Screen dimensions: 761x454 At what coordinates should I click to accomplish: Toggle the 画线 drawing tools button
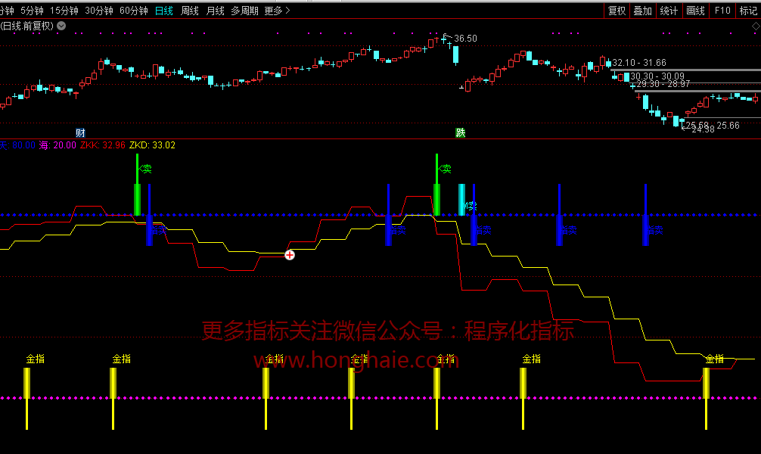pos(695,11)
